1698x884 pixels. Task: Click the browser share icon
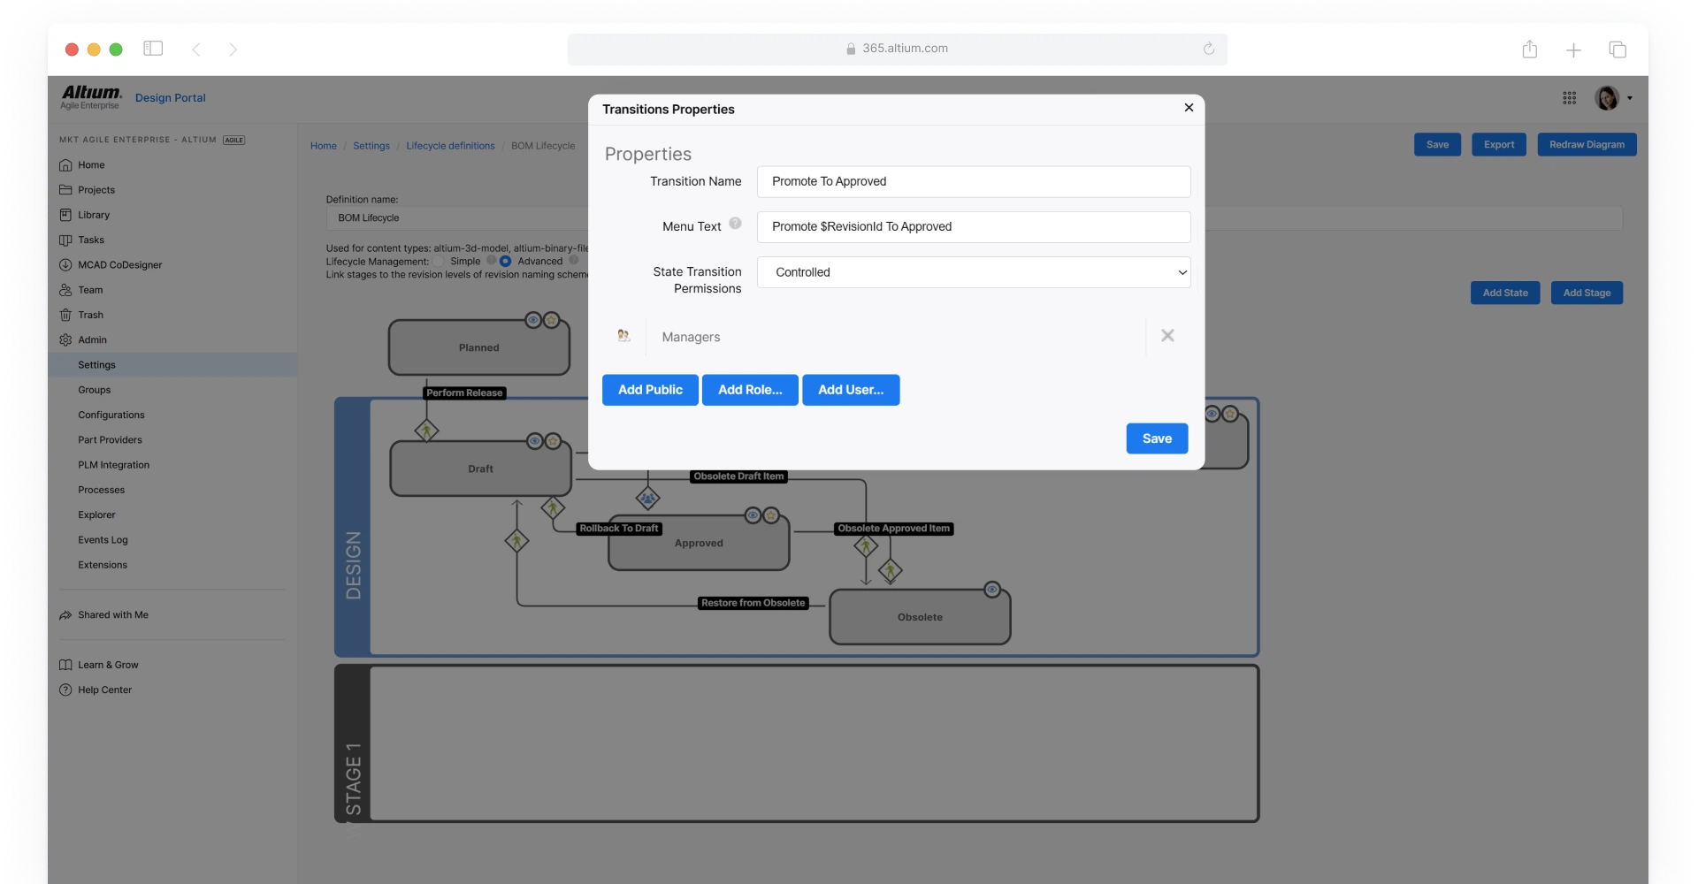[x=1530, y=50]
